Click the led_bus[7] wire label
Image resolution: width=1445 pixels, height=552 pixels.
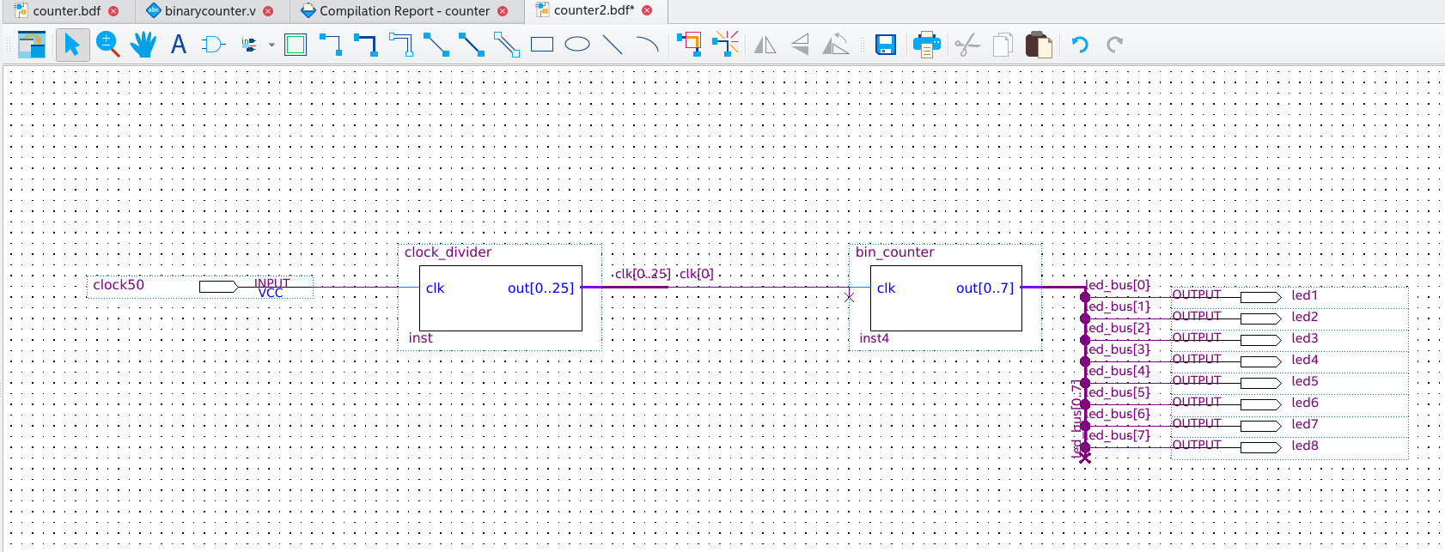[x=1118, y=435]
